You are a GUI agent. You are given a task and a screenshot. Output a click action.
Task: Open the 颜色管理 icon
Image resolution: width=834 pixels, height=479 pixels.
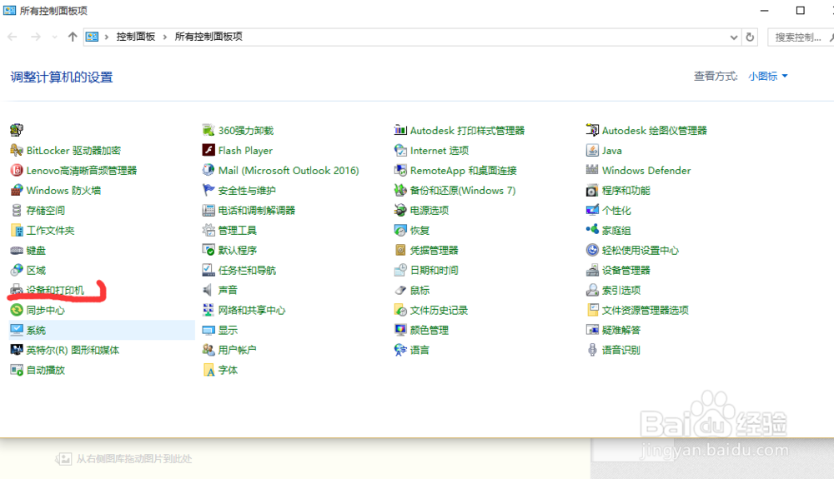pyautogui.click(x=400, y=330)
